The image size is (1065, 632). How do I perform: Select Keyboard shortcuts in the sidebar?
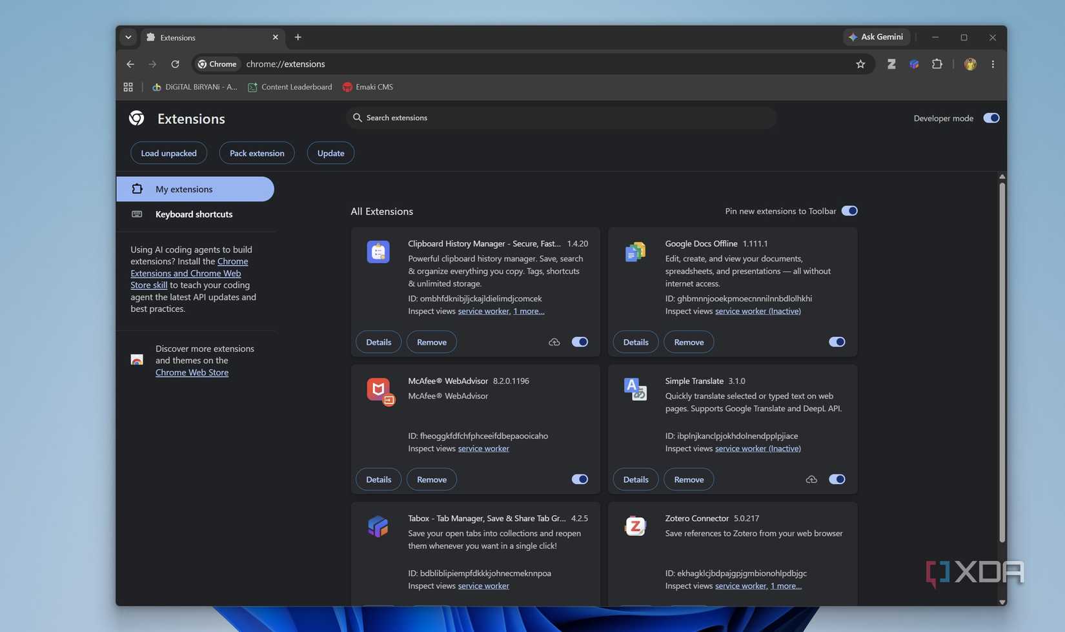point(195,214)
